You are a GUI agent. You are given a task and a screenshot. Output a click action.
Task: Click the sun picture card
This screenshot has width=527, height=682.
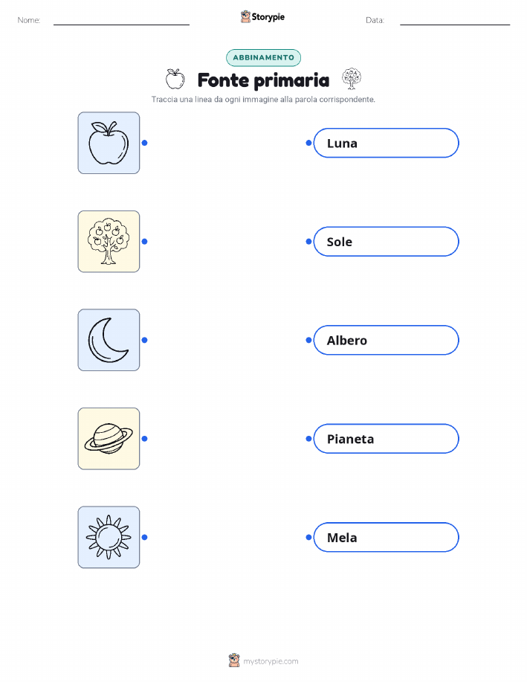pyautogui.click(x=109, y=537)
